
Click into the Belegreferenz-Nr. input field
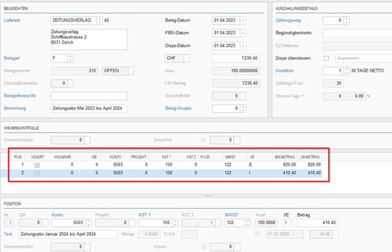tap(89, 95)
